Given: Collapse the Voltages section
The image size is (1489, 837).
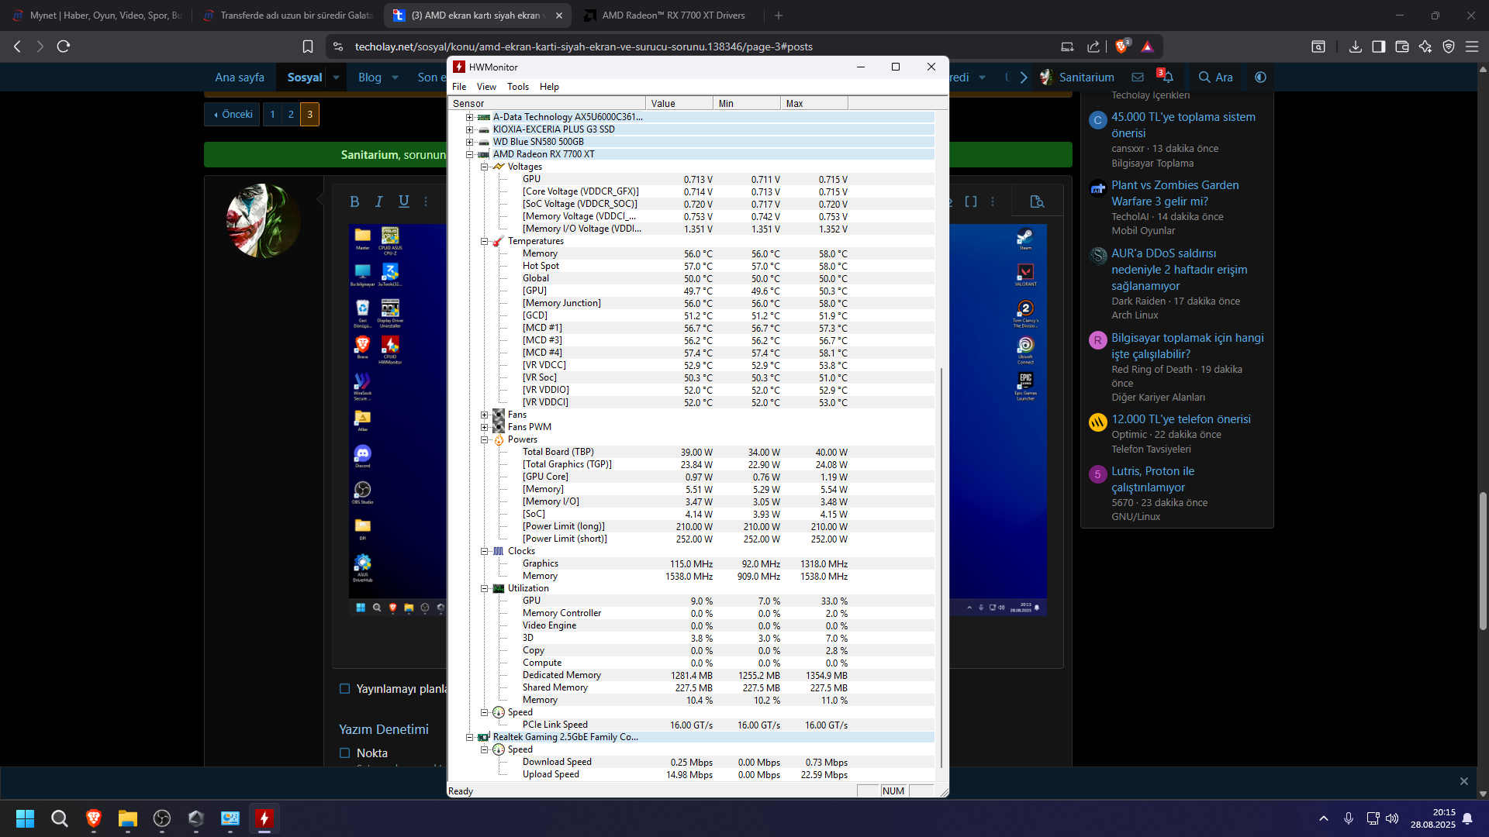Looking at the screenshot, I should [484, 167].
